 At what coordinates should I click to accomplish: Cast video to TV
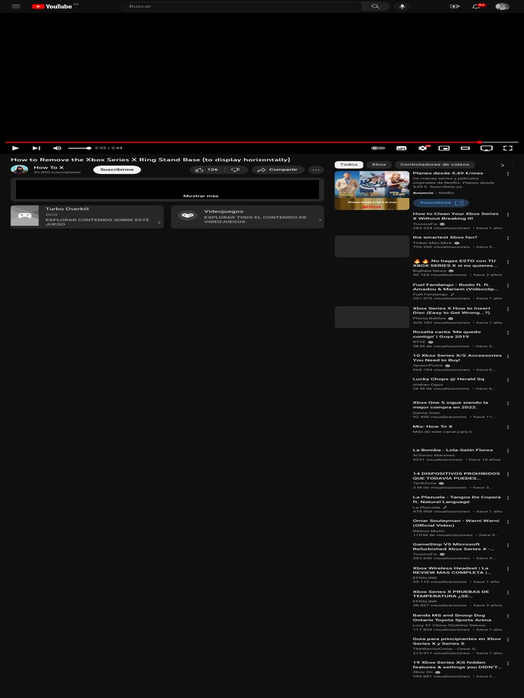486,148
